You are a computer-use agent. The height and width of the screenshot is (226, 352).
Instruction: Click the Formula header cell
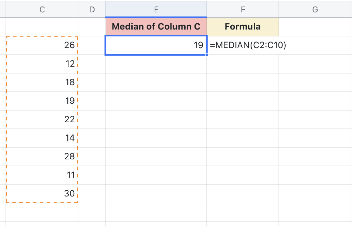(243, 27)
